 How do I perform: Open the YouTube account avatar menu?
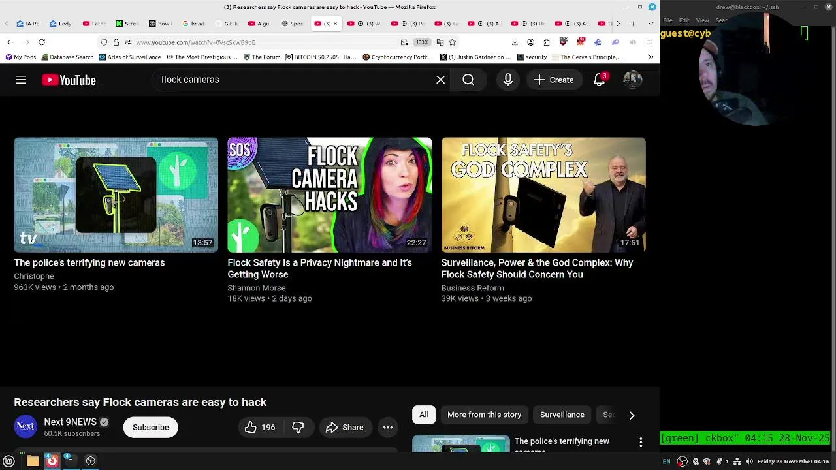click(x=632, y=80)
